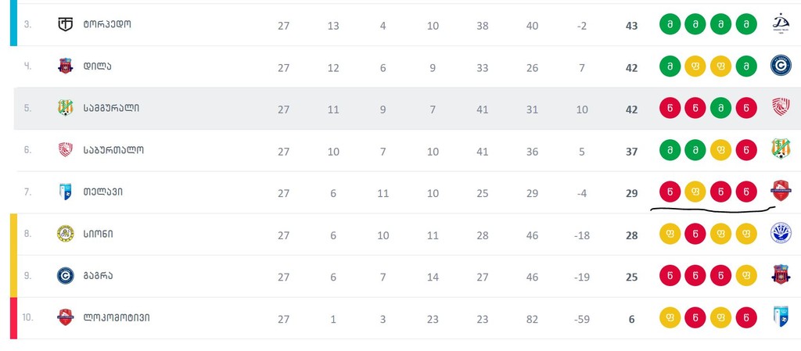Open the ტორპედო team name link

pyautogui.click(x=106, y=24)
